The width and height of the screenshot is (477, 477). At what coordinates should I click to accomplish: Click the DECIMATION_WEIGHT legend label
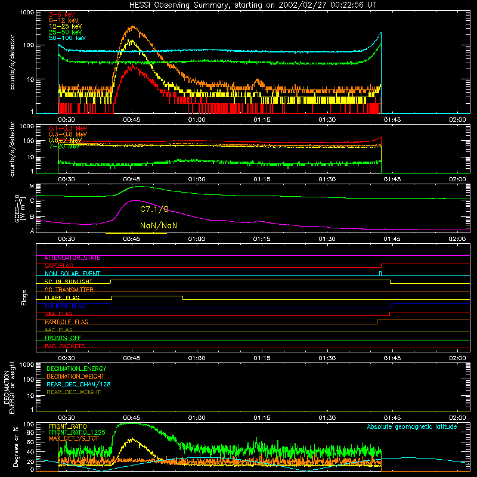76,377
